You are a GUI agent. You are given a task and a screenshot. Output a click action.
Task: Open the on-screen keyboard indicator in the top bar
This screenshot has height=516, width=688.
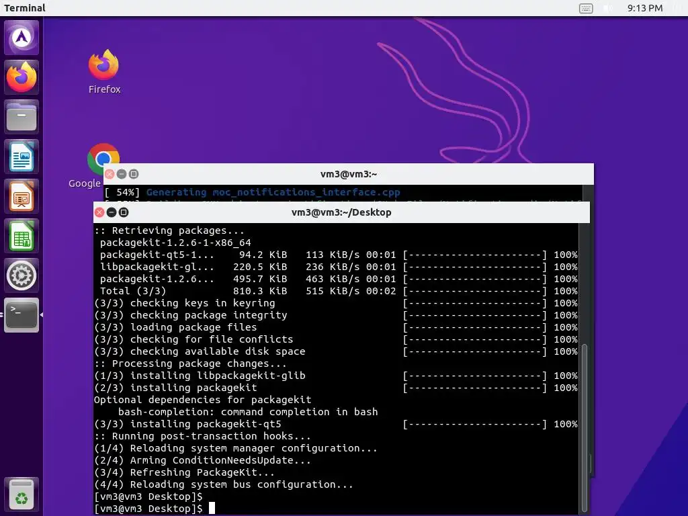(x=586, y=8)
